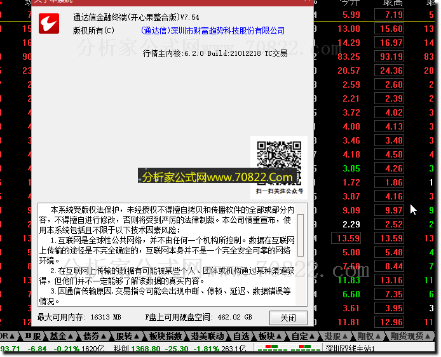Click the green 3.85 open price cell

[x=351, y=168]
